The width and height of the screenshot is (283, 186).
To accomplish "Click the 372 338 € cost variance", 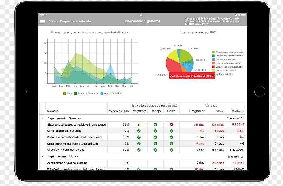I will tap(238, 124).
